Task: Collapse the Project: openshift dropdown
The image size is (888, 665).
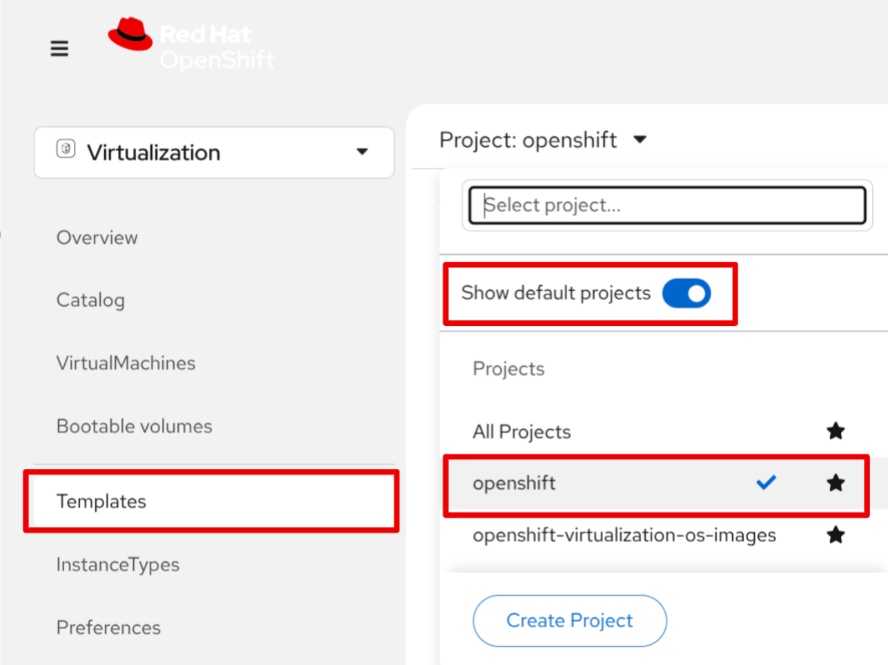Action: 640,139
